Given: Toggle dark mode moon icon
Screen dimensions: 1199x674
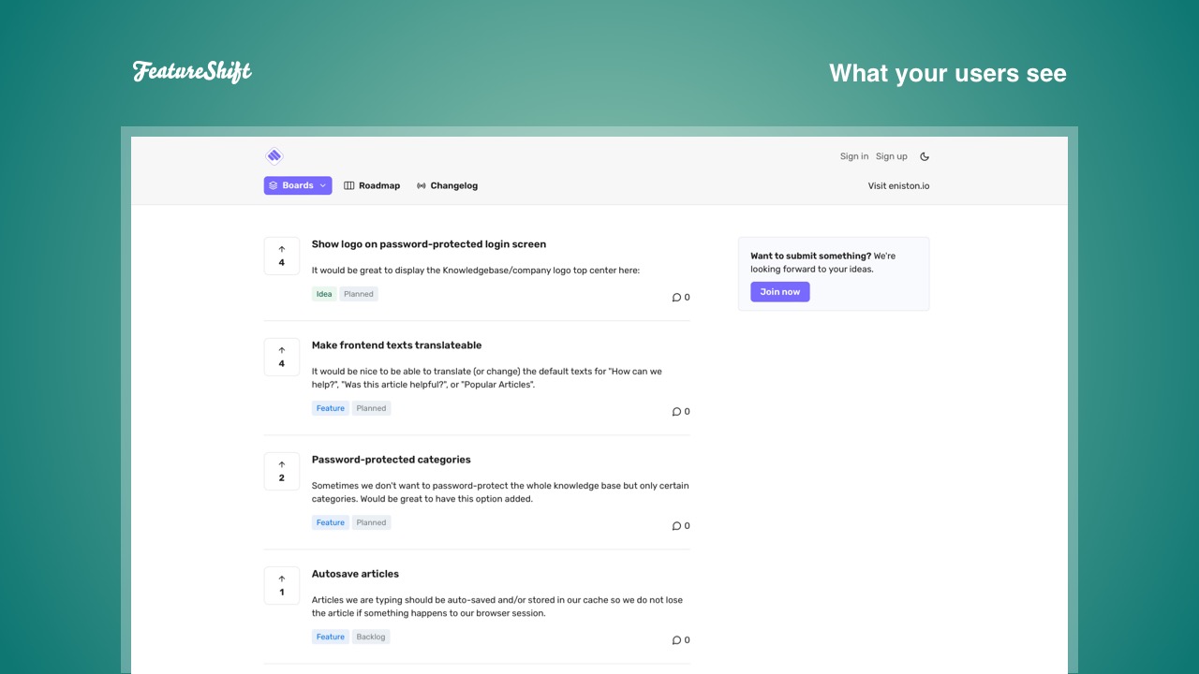Looking at the screenshot, I should (x=925, y=156).
